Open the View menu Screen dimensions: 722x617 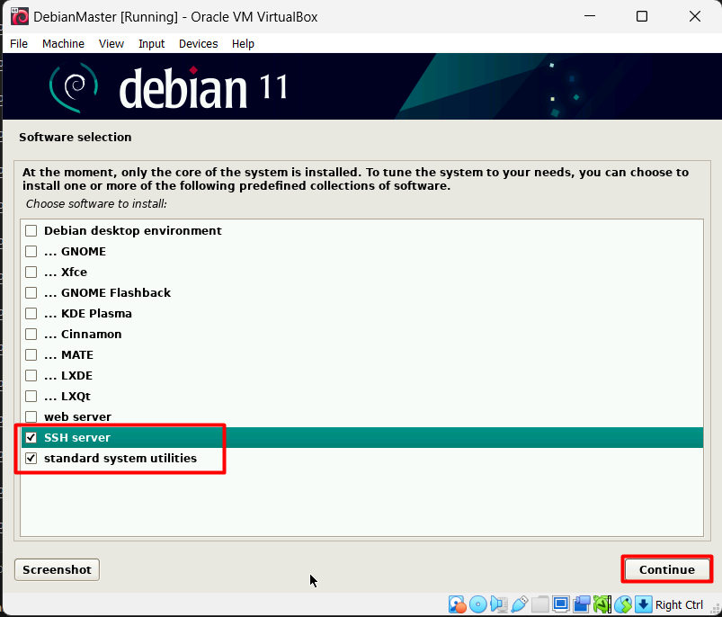pyautogui.click(x=111, y=44)
